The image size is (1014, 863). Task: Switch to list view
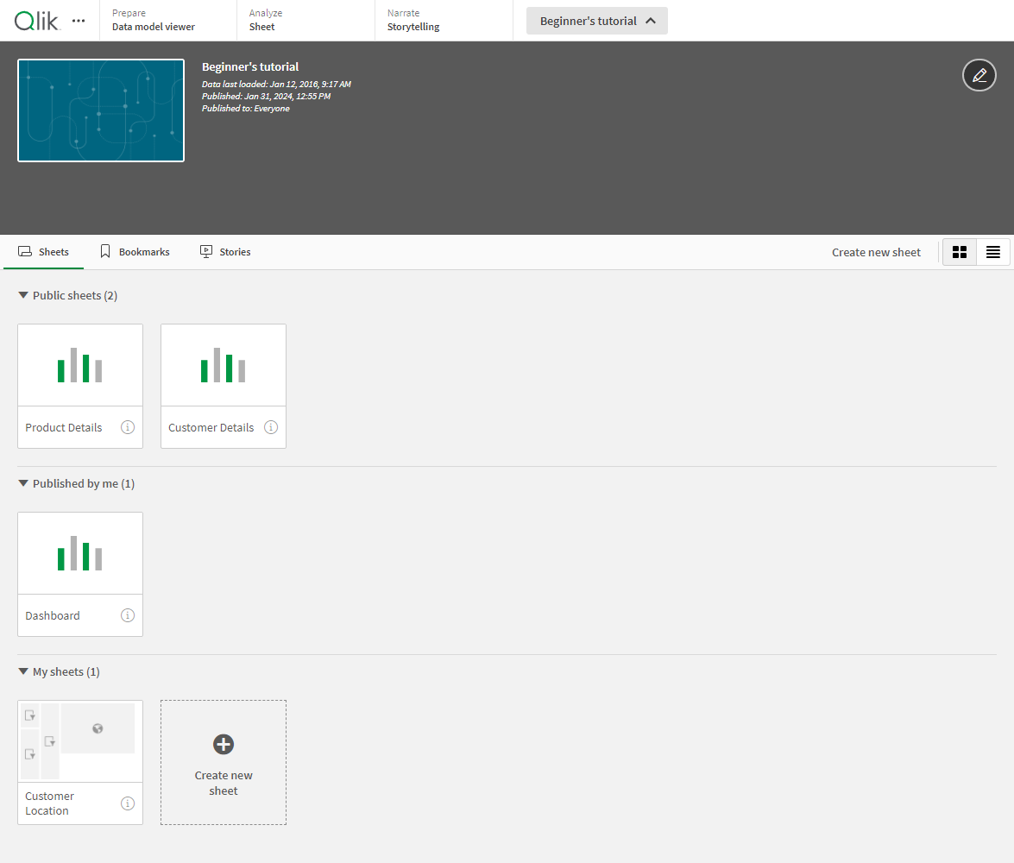[x=993, y=252]
